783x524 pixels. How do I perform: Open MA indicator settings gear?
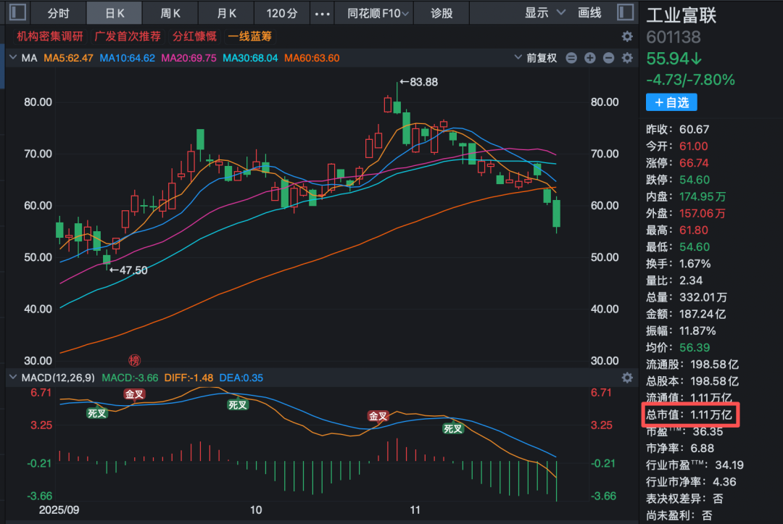627,58
